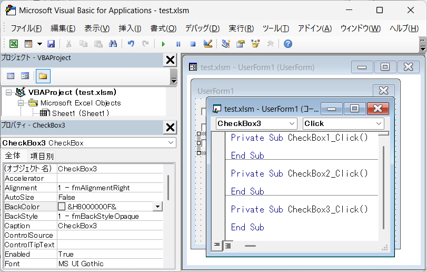This screenshot has height=272, width=427.
Task: Open Find with the binoculars icon
Action: pyautogui.click(x=113, y=44)
